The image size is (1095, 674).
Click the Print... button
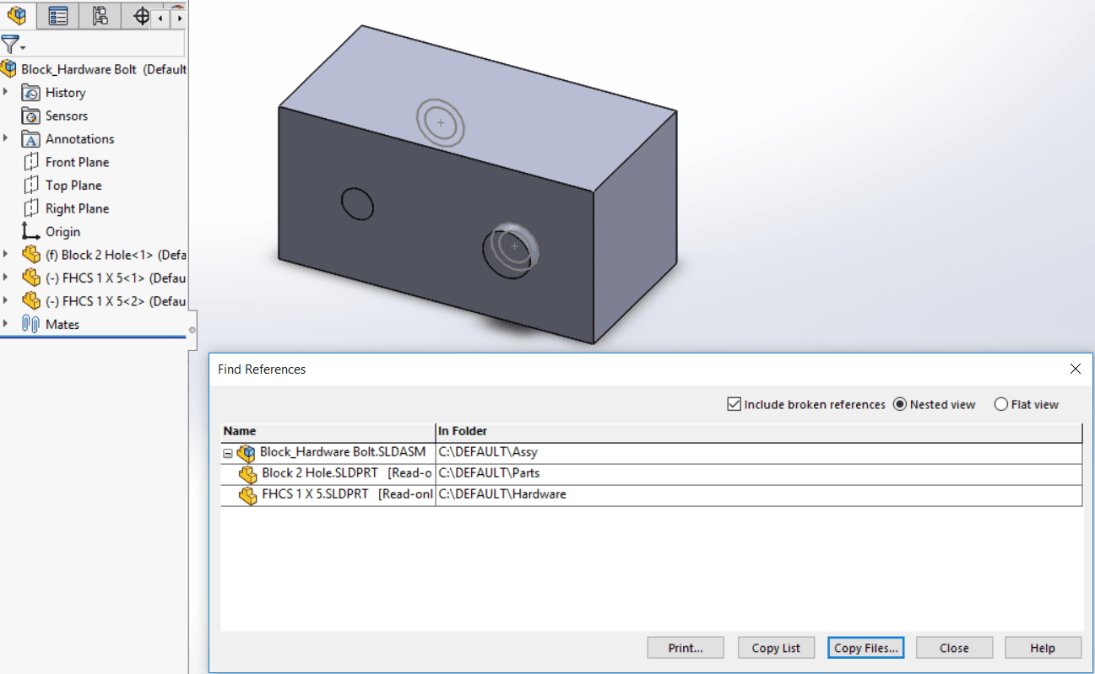pyautogui.click(x=686, y=648)
